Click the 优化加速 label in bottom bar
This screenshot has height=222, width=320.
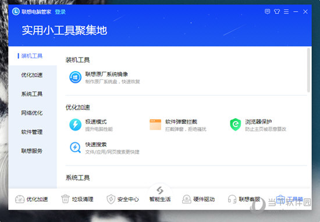37,199
